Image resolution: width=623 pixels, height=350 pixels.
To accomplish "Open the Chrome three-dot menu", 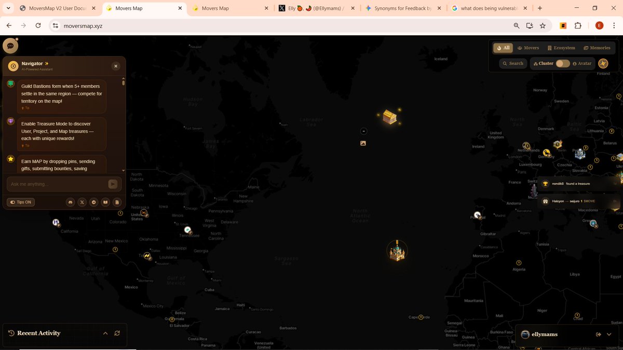I will [x=615, y=25].
